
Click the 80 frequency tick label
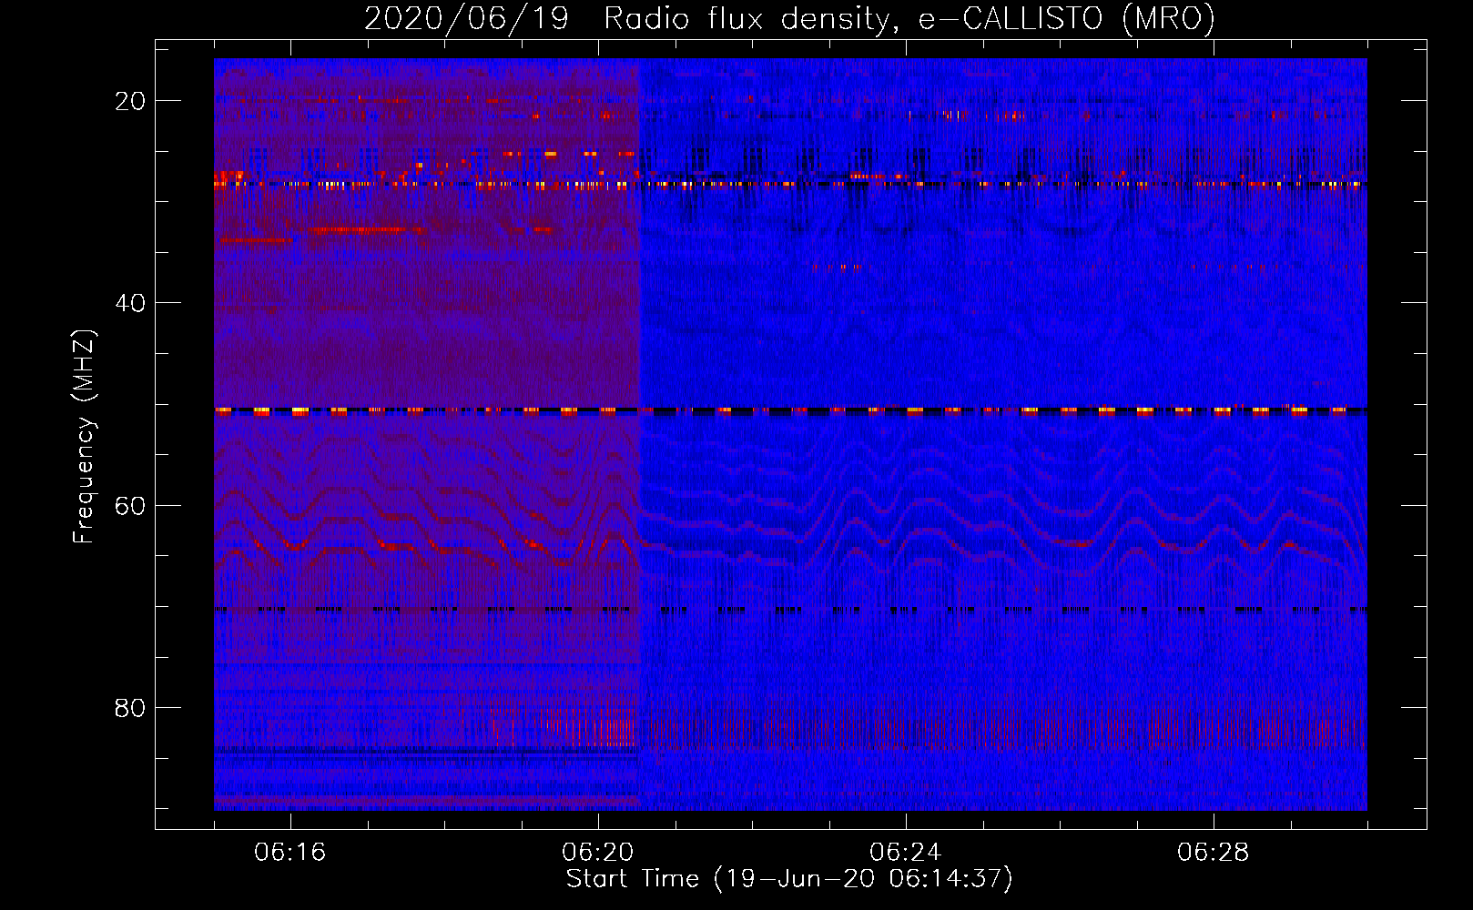pos(130,708)
